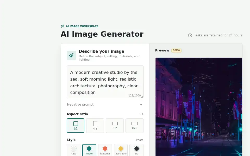The image size is (250, 156).
Task: Click the "Preview" panel title
Action: point(162,50)
